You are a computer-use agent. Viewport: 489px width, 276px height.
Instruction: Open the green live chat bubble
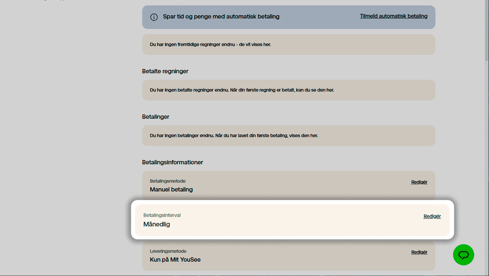pos(463,255)
